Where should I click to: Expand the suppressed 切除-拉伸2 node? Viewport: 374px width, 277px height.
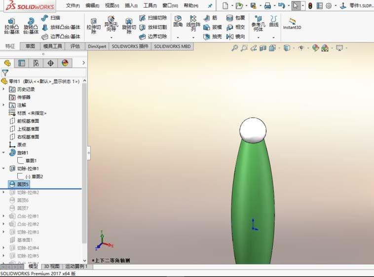click(3, 192)
